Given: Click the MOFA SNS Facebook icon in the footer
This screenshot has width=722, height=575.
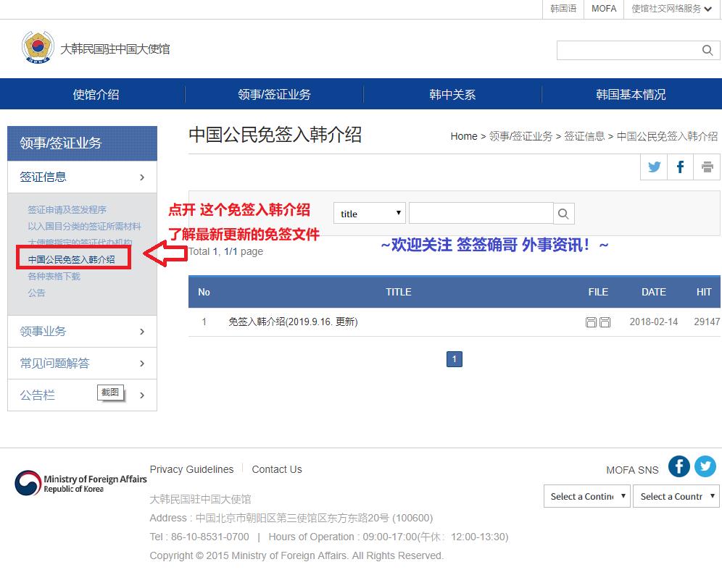Looking at the screenshot, I should 679,466.
